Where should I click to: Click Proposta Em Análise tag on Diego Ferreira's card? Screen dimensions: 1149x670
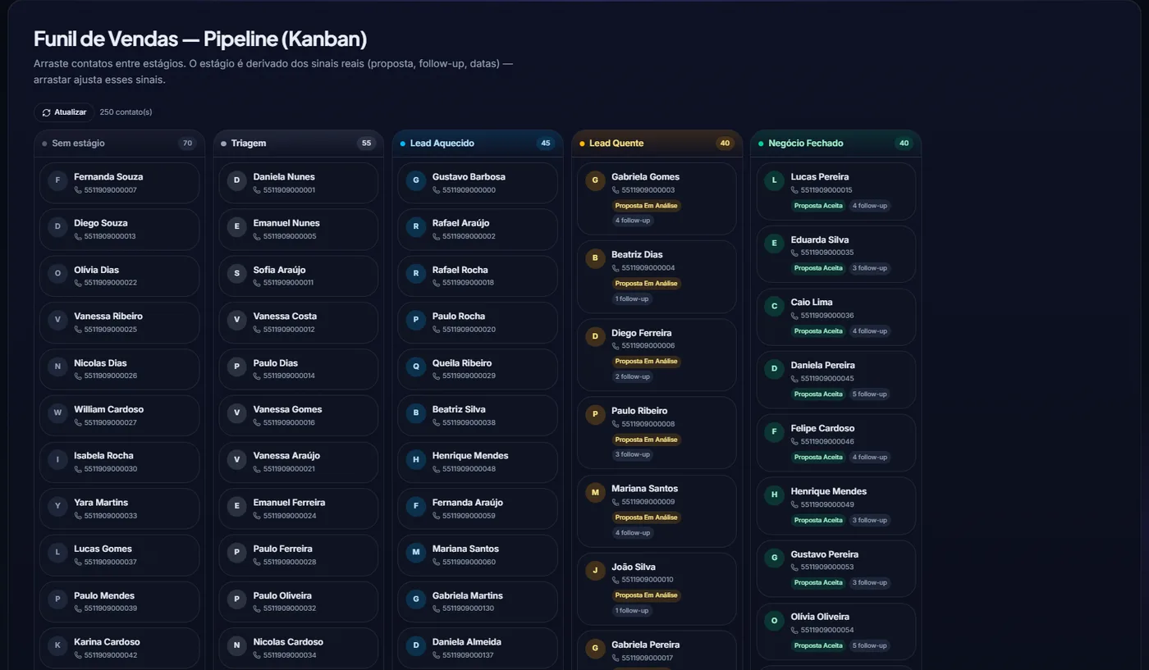tap(647, 362)
